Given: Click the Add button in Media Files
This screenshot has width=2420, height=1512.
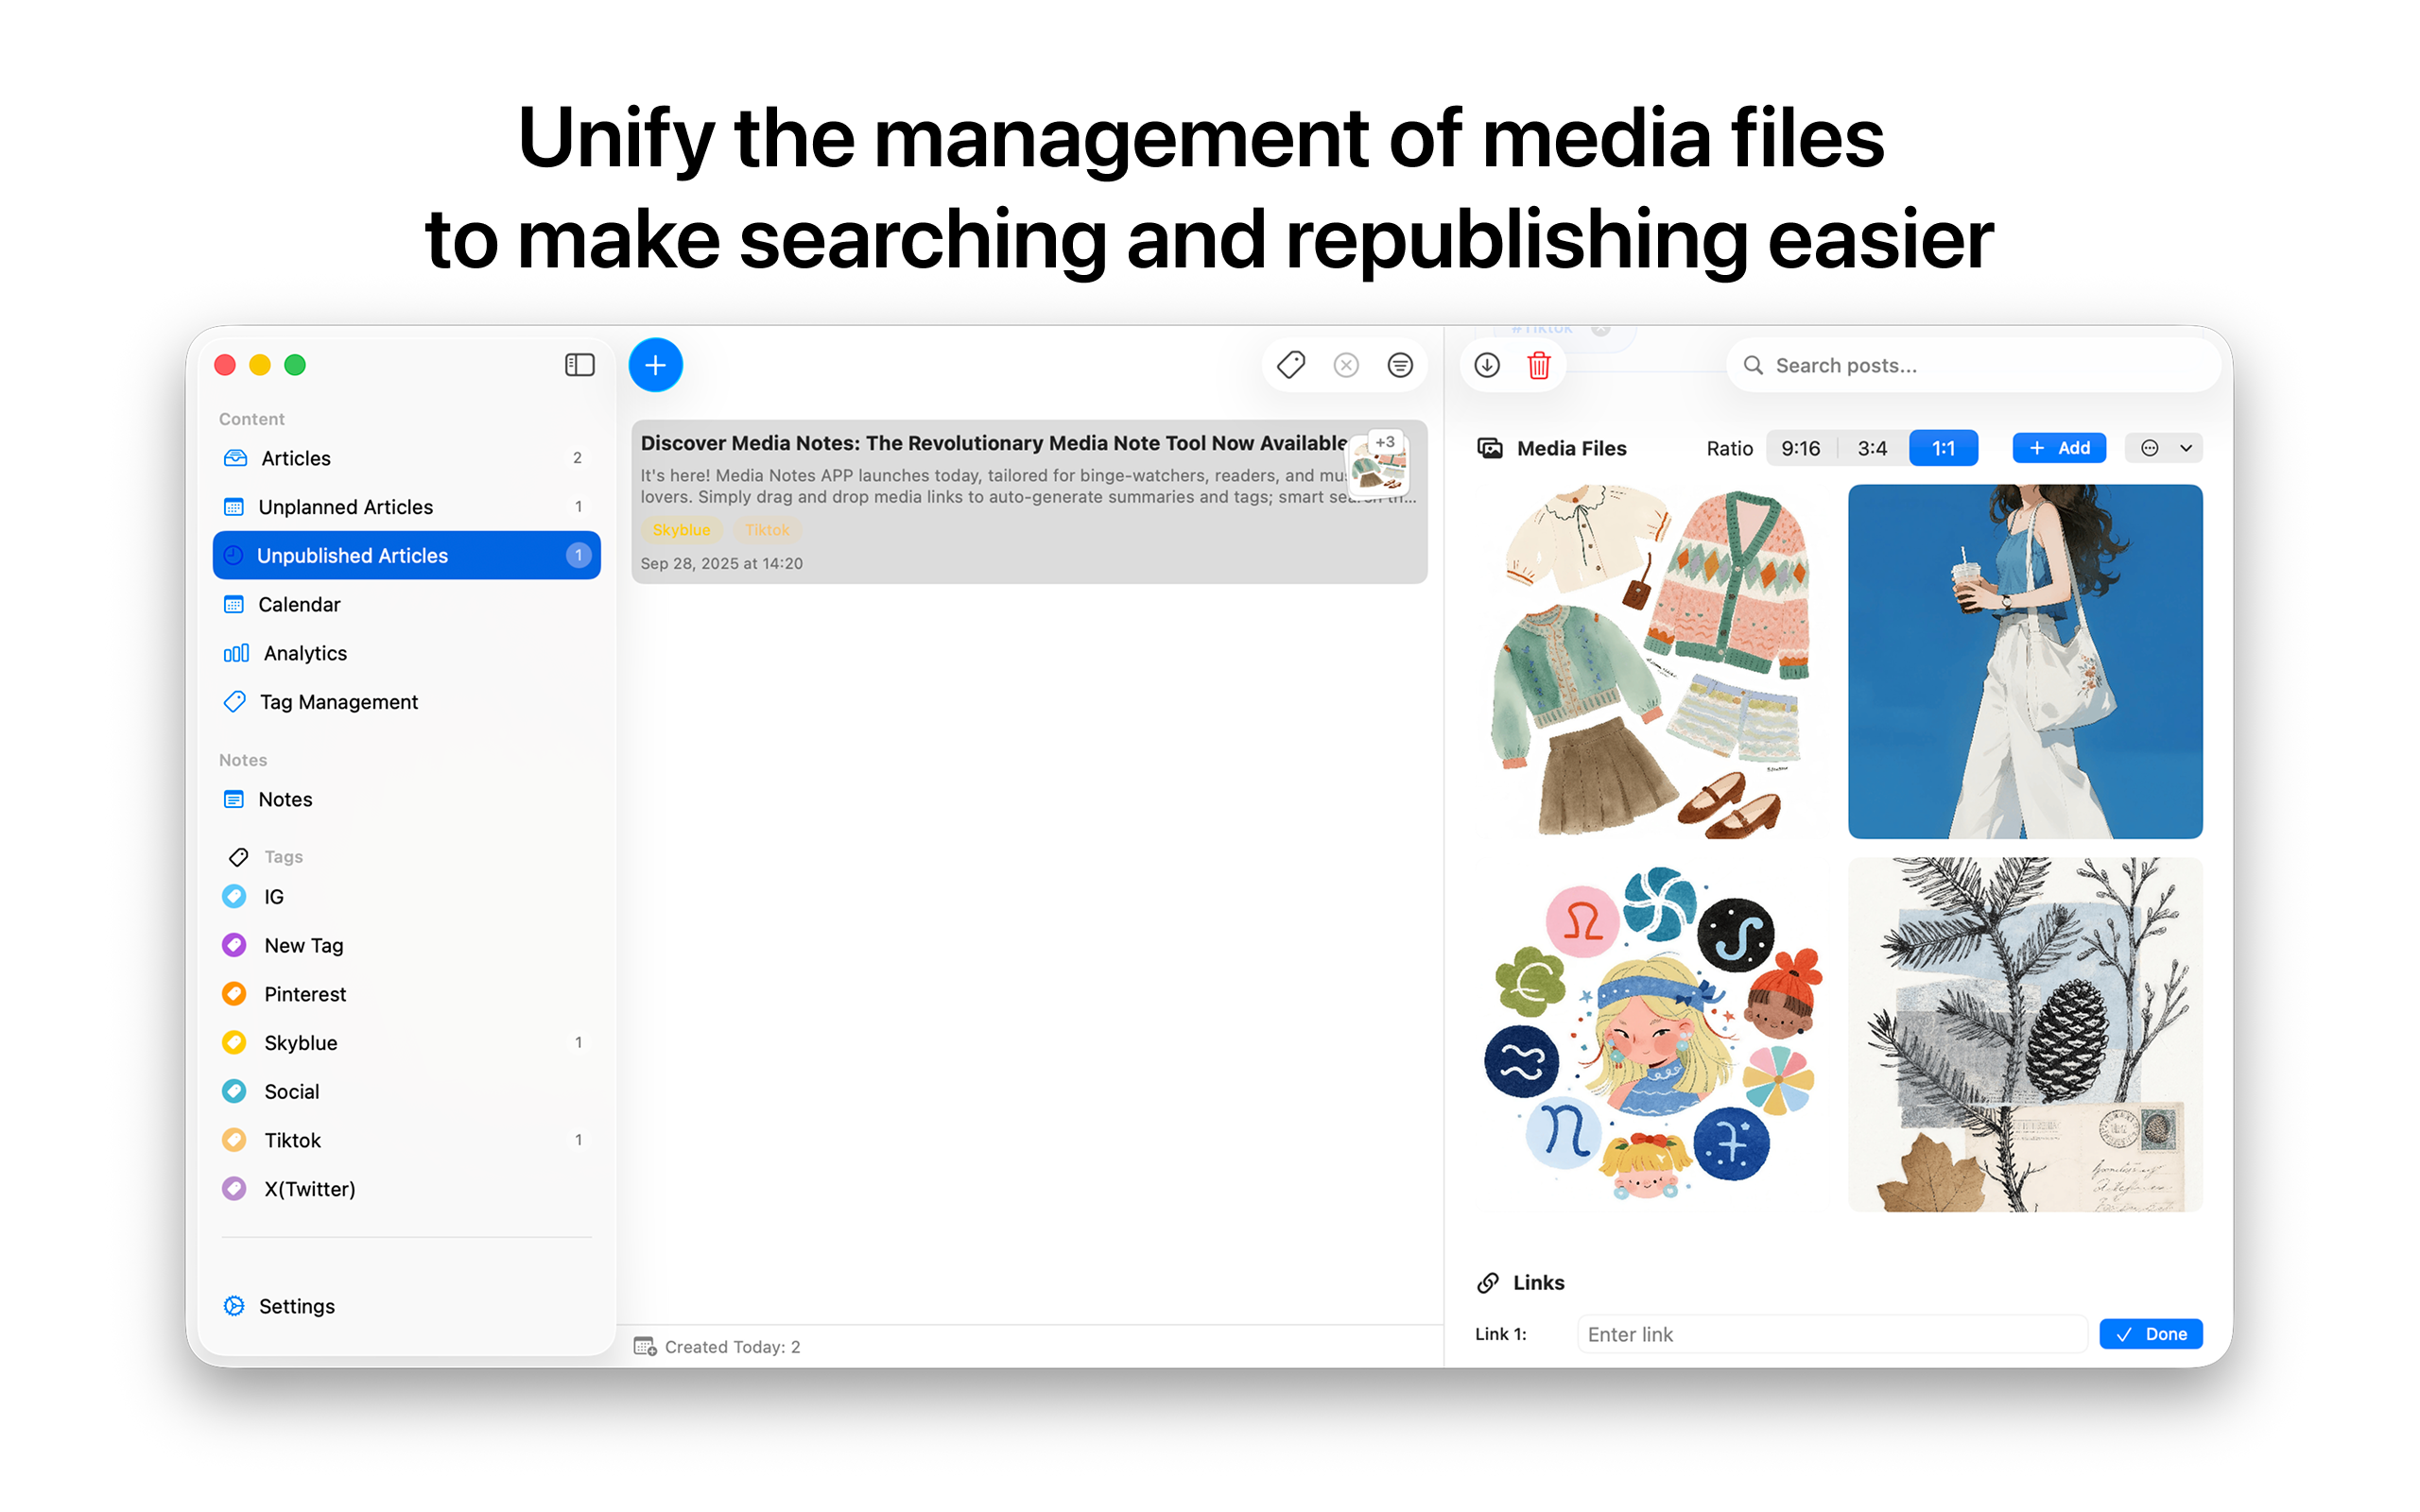Looking at the screenshot, I should tap(2059, 448).
